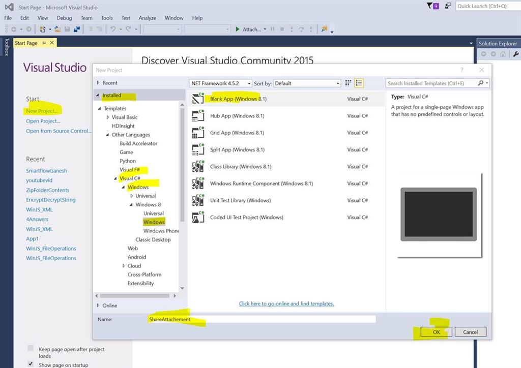Screen dimensions: 521x368
Task: Open the Sort by dropdown
Action: pyautogui.click(x=307, y=83)
